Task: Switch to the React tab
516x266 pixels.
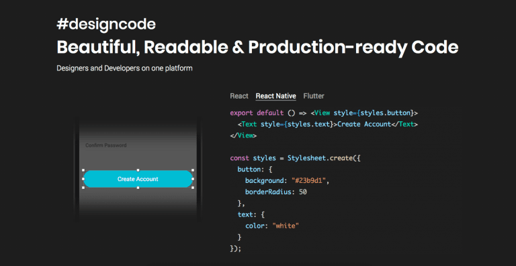Action: pos(239,96)
